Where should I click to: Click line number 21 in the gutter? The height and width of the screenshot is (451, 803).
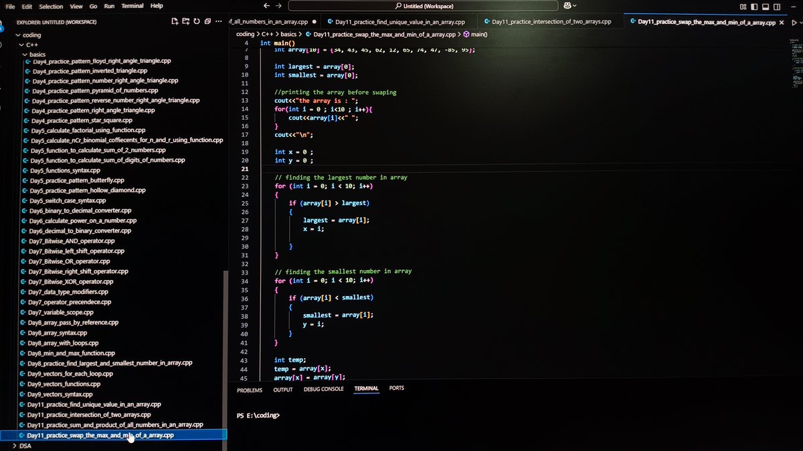point(244,168)
